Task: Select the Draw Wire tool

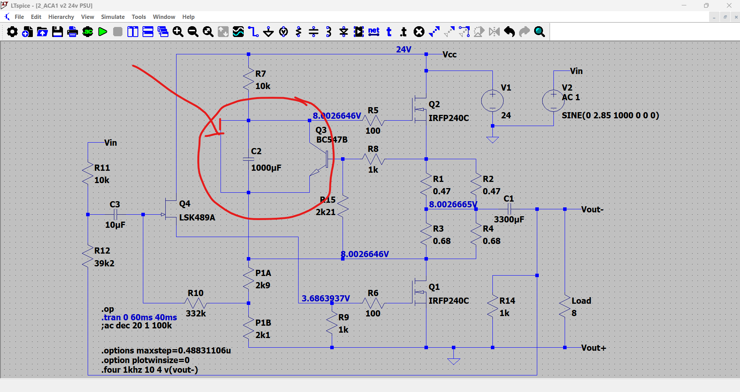Action: tap(253, 32)
